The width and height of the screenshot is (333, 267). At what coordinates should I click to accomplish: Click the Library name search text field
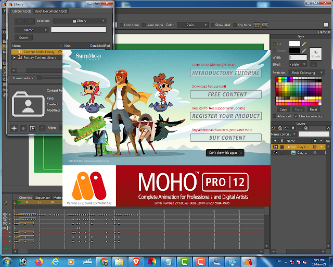pos(79,30)
